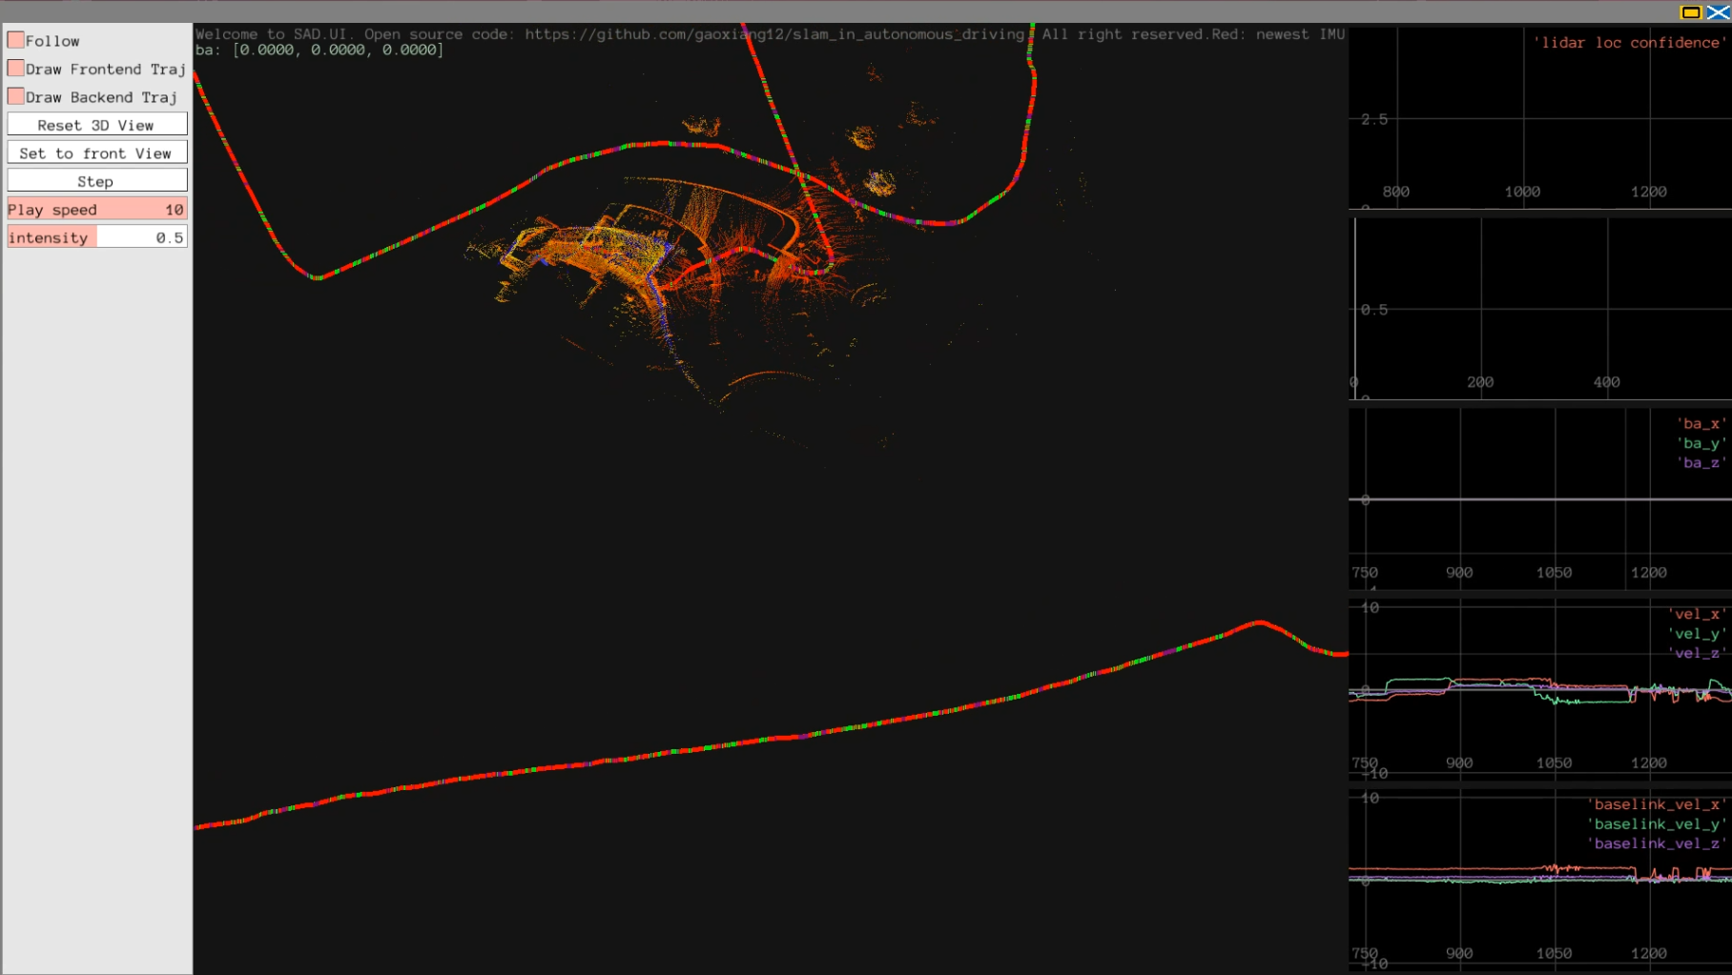Click the github source code URL text
1732x975 pixels.
774,34
